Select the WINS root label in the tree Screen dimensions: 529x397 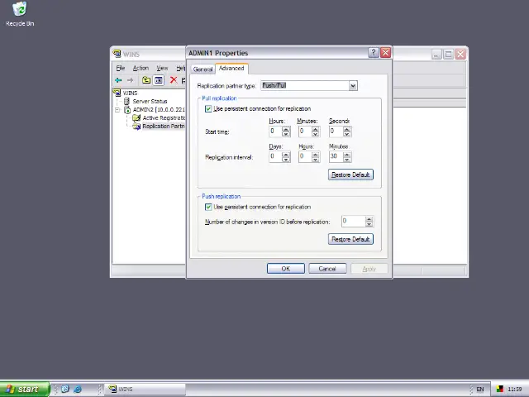(130, 93)
